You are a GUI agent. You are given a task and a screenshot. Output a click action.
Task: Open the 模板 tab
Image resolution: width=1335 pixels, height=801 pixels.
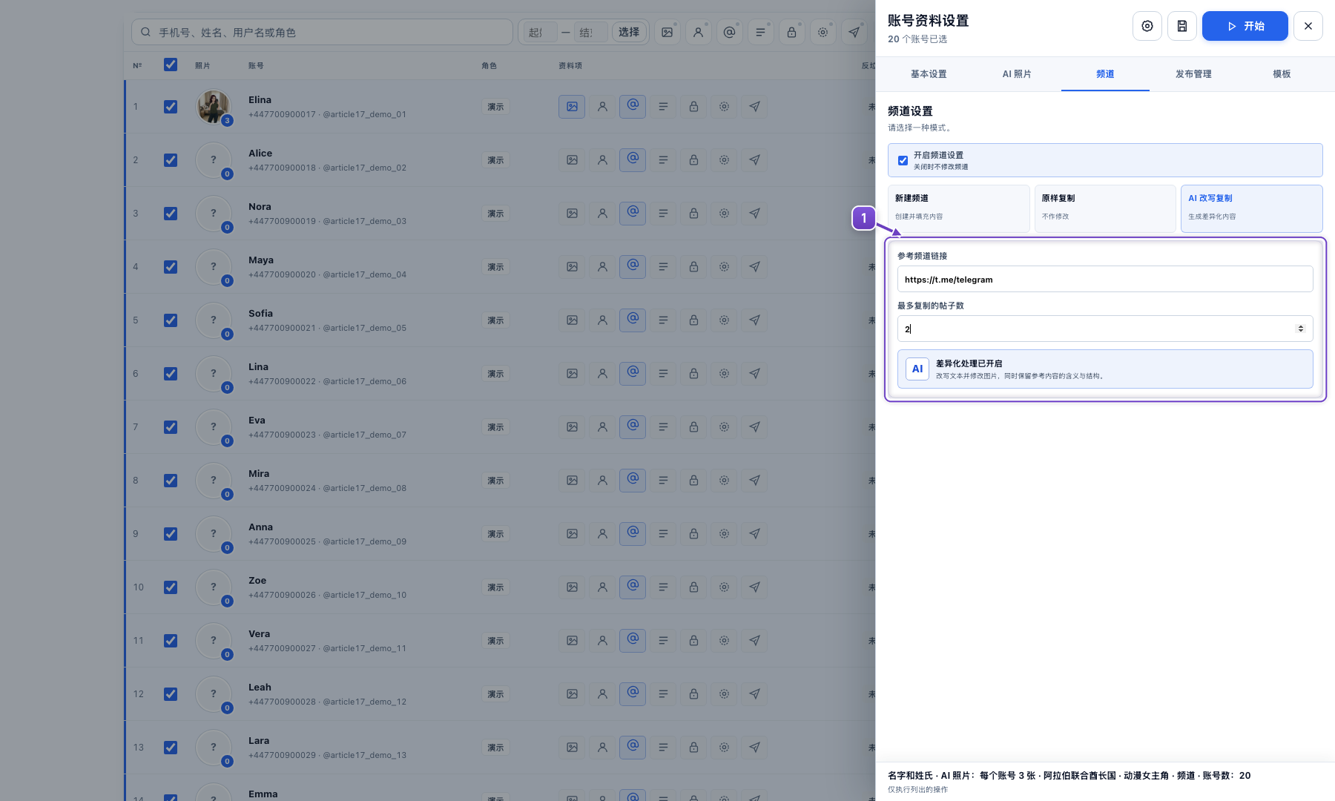click(1282, 74)
